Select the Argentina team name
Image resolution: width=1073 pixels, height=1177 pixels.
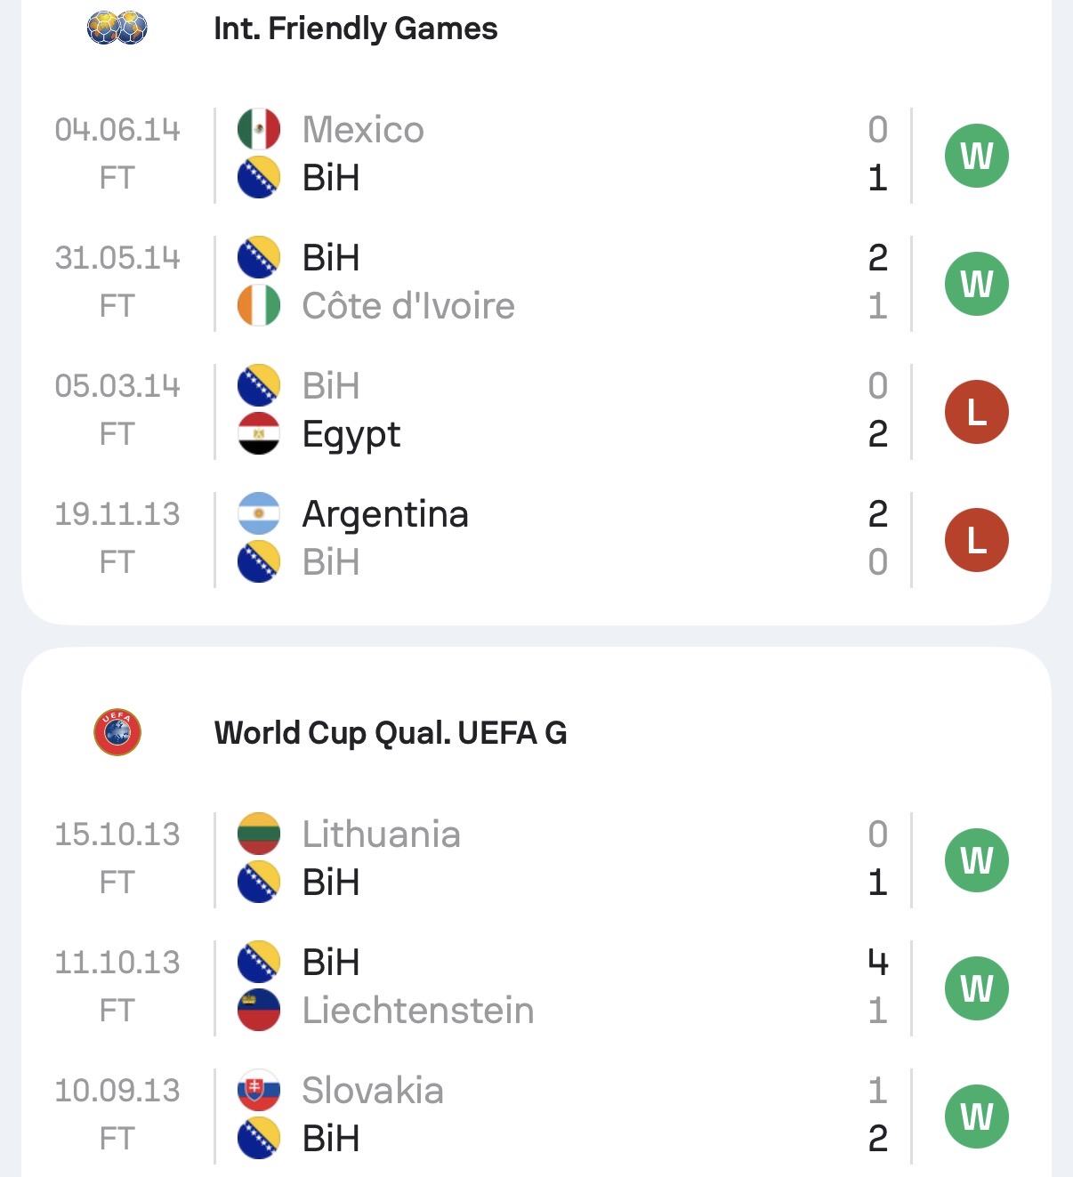pyautogui.click(x=385, y=514)
